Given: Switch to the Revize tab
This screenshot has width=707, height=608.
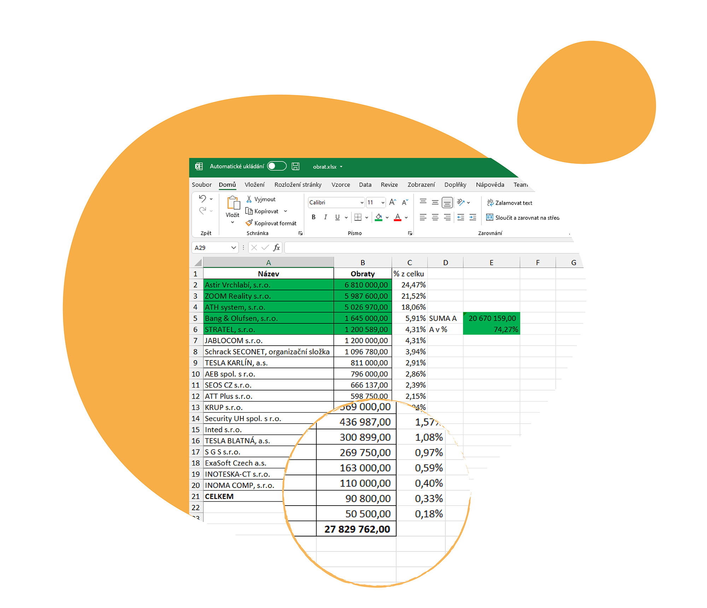Looking at the screenshot, I should (x=389, y=185).
